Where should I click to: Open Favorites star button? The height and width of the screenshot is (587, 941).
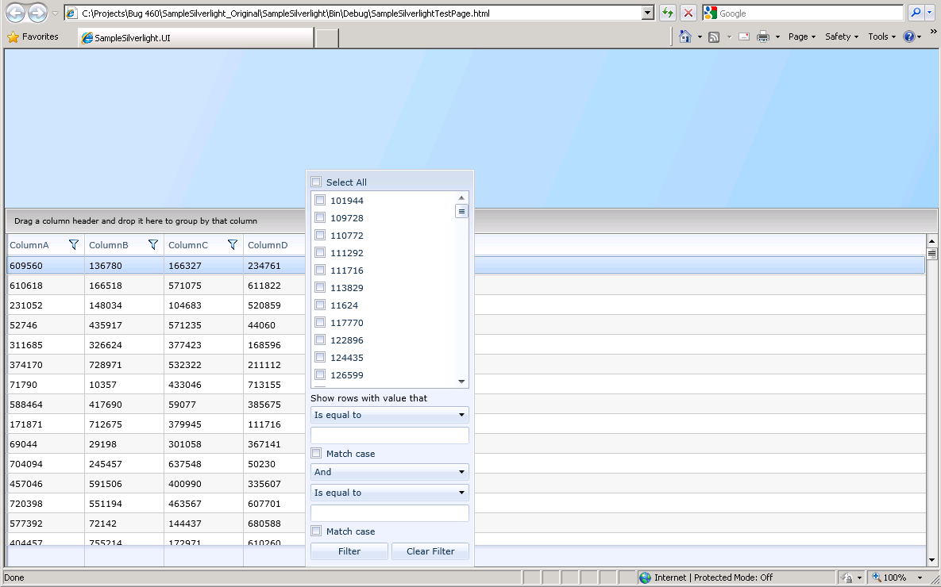point(33,36)
